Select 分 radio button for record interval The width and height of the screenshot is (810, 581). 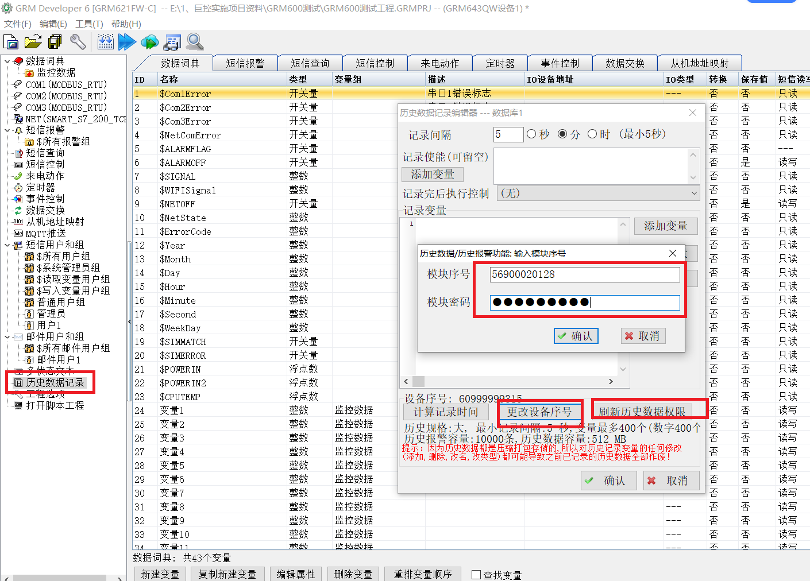[562, 134]
